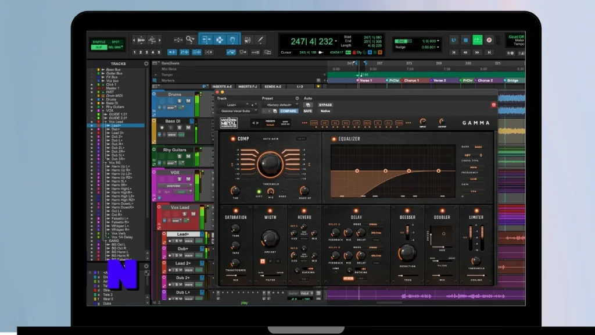Open the Nudge value dropdown
595x335 pixels.
(438, 47)
